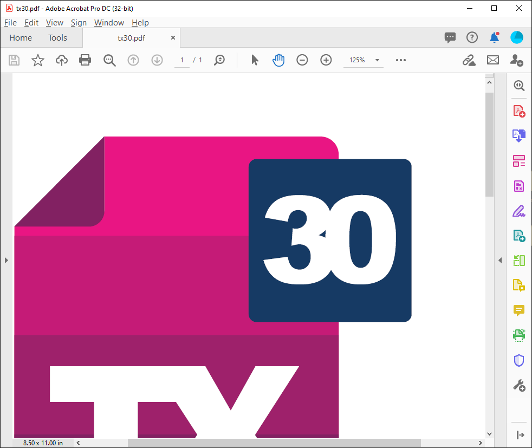Switch to the Tools tab
532x448 pixels.
coord(57,37)
